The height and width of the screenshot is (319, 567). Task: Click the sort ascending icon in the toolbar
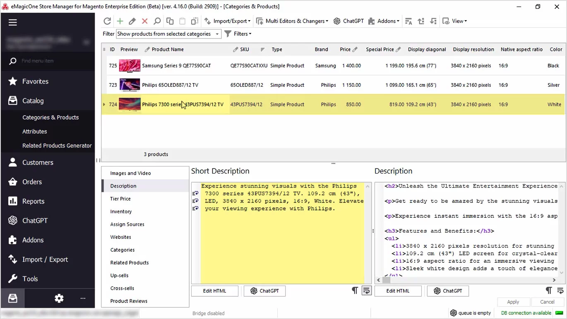[x=421, y=21]
